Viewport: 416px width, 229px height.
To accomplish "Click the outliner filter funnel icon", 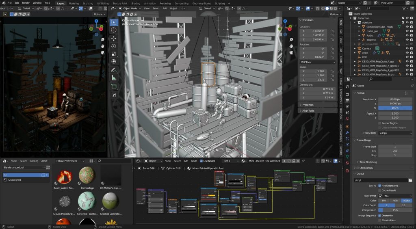I will (x=404, y=9).
